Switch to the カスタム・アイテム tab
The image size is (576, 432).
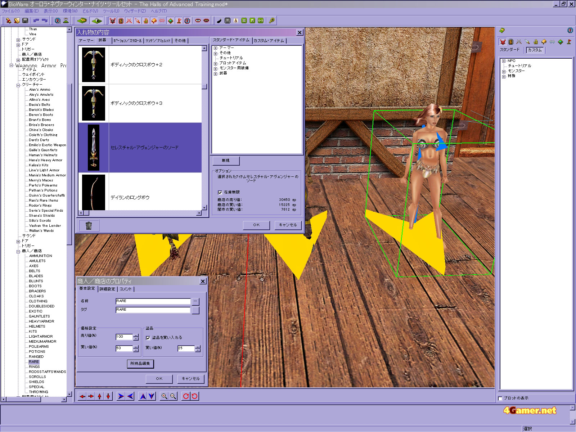coord(269,41)
